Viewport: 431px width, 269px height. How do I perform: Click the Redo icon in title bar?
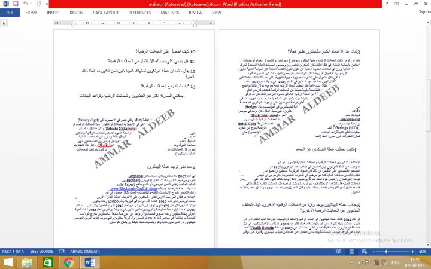[x=39, y=4]
